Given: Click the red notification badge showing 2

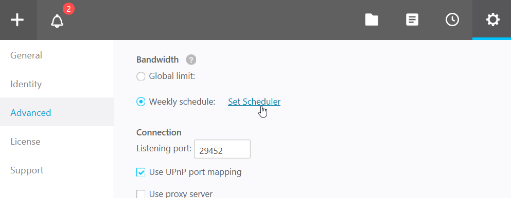Looking at the screenshot, I should (x=68, y=9).
